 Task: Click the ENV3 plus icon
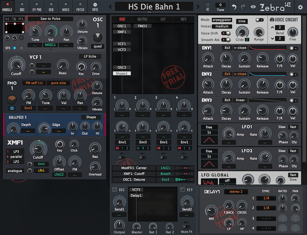(296, 101)
